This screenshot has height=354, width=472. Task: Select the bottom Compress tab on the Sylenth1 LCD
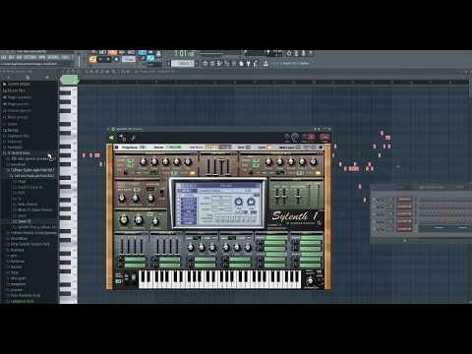tap(188, 223)
